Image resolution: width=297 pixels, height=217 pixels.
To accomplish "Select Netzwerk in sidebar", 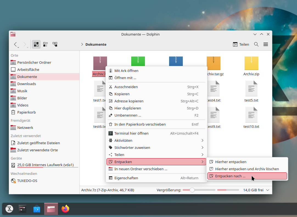I will (x=44, y=128).
